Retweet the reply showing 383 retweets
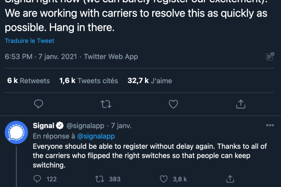Screen dimensions: 281x187 point(99,179)
